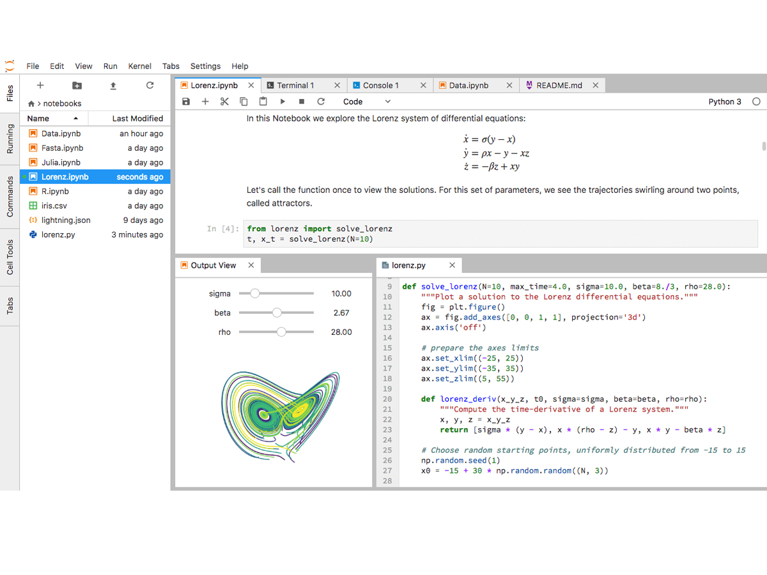Stop the kernel with interrupt icon
The width and height of the screenshot is (767, 575).
tap(302, 102)
